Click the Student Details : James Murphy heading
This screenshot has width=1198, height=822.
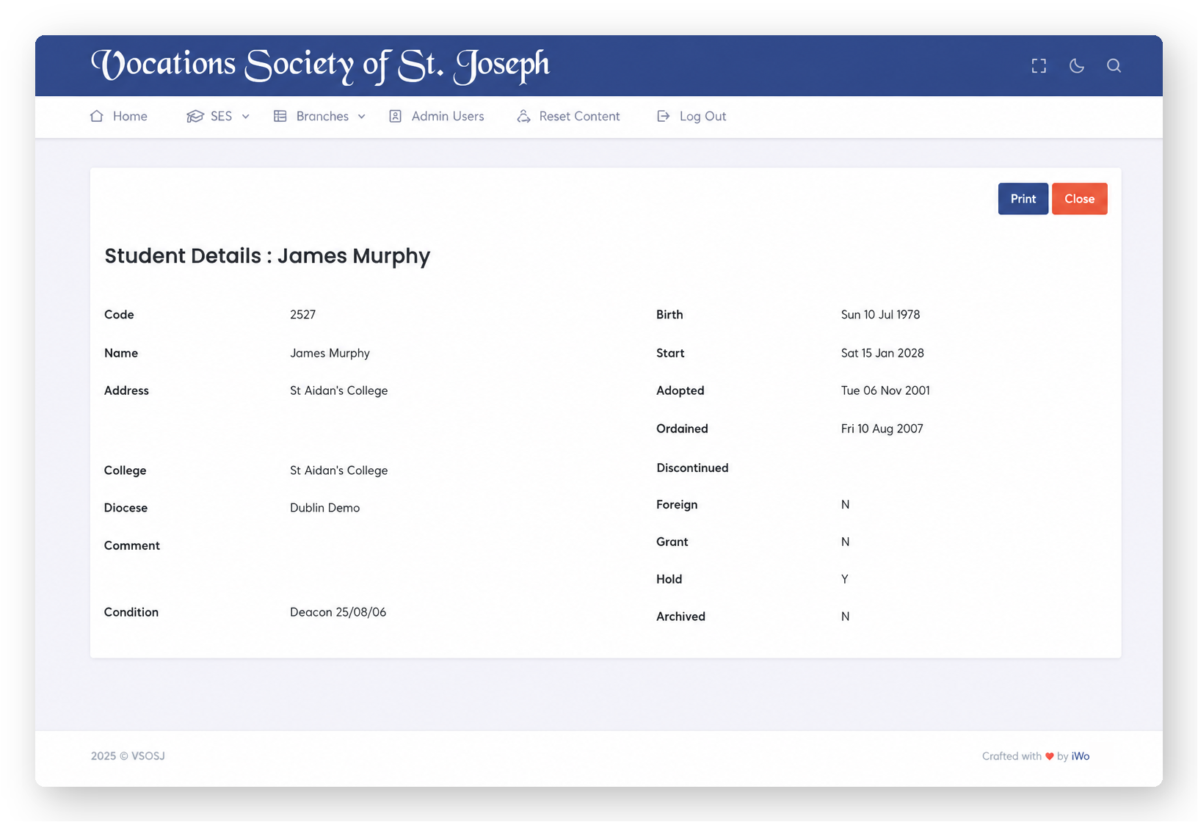point(267,256)
